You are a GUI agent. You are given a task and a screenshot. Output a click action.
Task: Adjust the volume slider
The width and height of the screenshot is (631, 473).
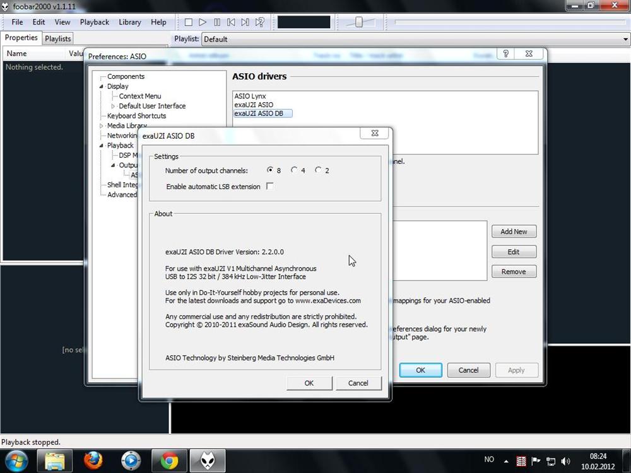click(360, 23)
